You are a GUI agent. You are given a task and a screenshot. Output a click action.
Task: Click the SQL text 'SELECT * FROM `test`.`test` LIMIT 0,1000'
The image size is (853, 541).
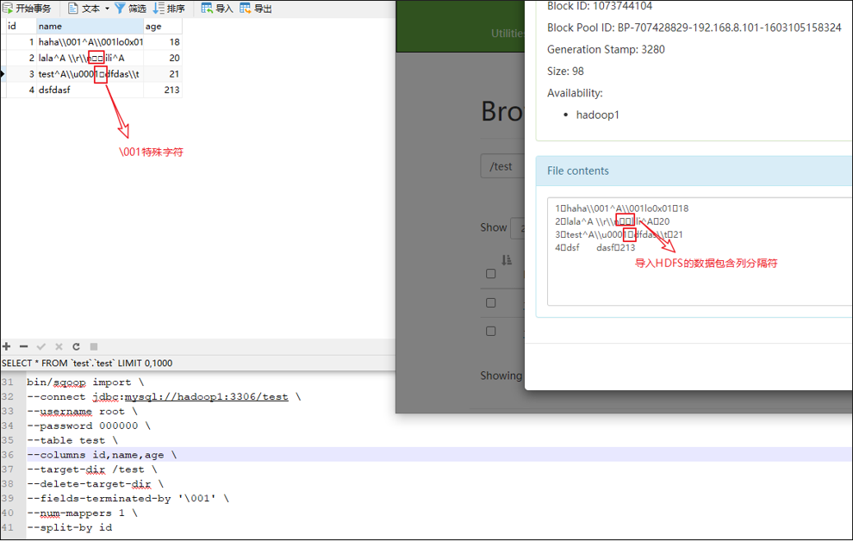pyautogui.click(x=87, y=363)
